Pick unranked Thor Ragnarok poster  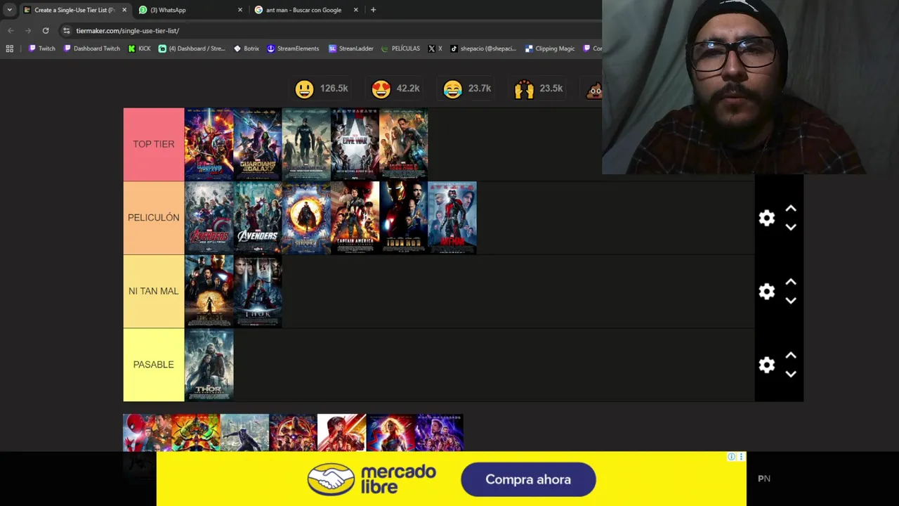coord(196,432)
